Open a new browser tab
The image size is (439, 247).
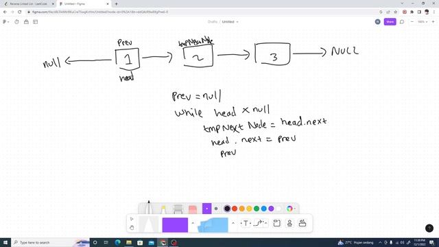coord(116,4)
